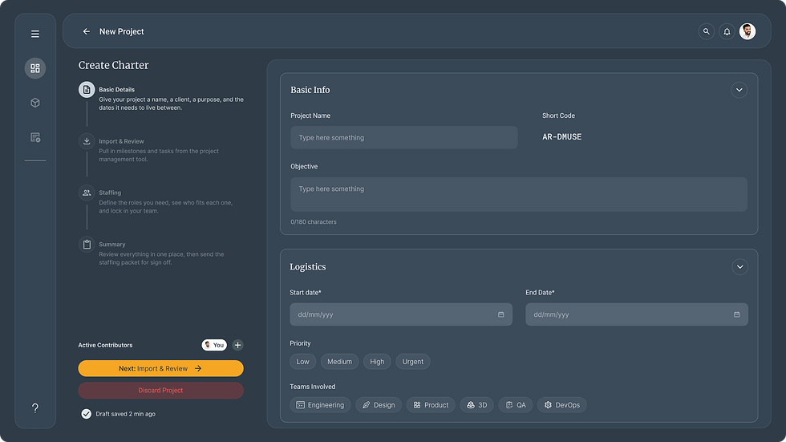This screenshot has width=786, height=442.
Task: Toggle the Engineering team chip
Action: [320, 405]
